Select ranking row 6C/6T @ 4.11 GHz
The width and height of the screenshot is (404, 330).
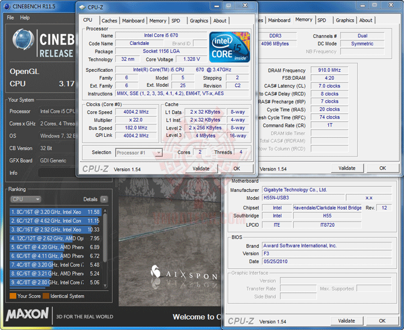point(56,256)
